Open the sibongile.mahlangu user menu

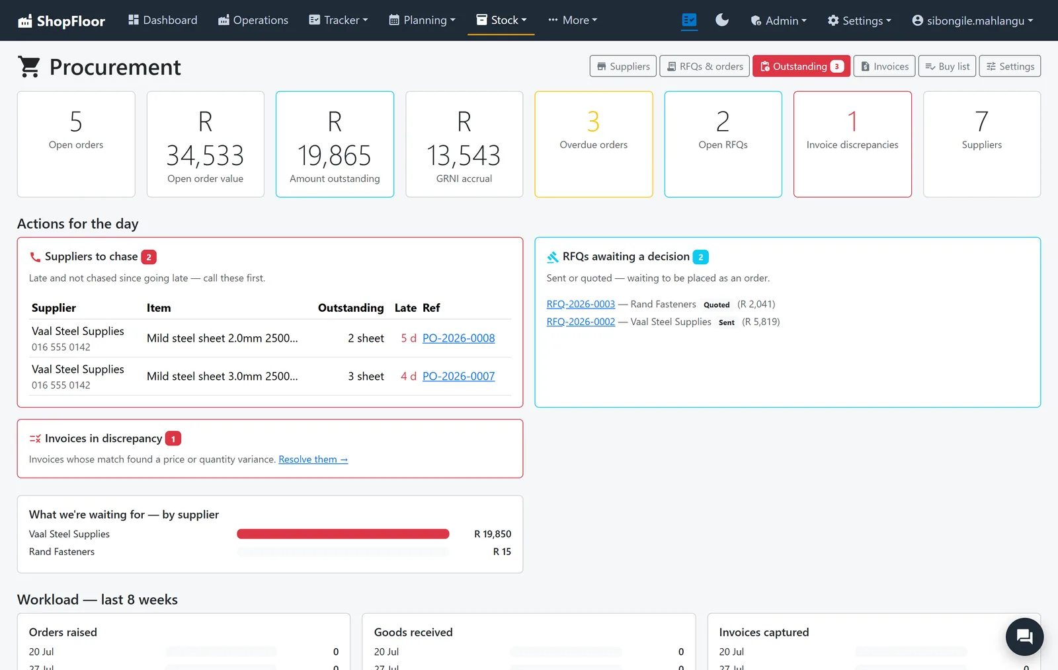[972, 20]
